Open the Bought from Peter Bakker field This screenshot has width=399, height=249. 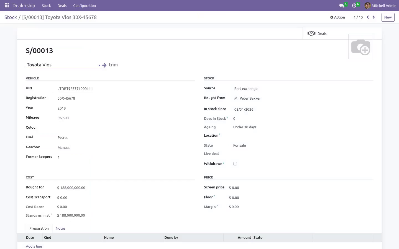[x=303, y=98]
